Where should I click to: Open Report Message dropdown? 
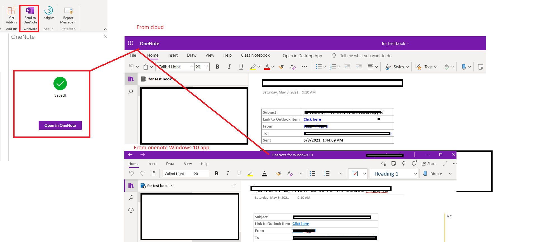click(68, 15)
